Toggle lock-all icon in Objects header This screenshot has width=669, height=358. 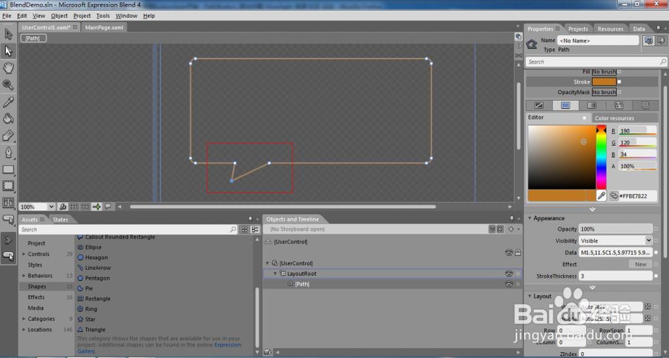coord(518,252)
